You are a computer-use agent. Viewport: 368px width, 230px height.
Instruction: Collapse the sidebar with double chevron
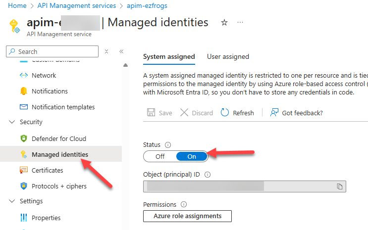[121, 51]
